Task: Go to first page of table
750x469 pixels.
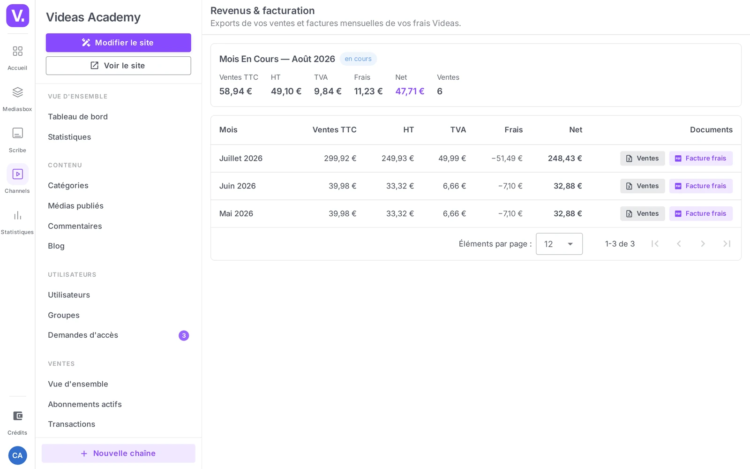Action: [655, 244]
